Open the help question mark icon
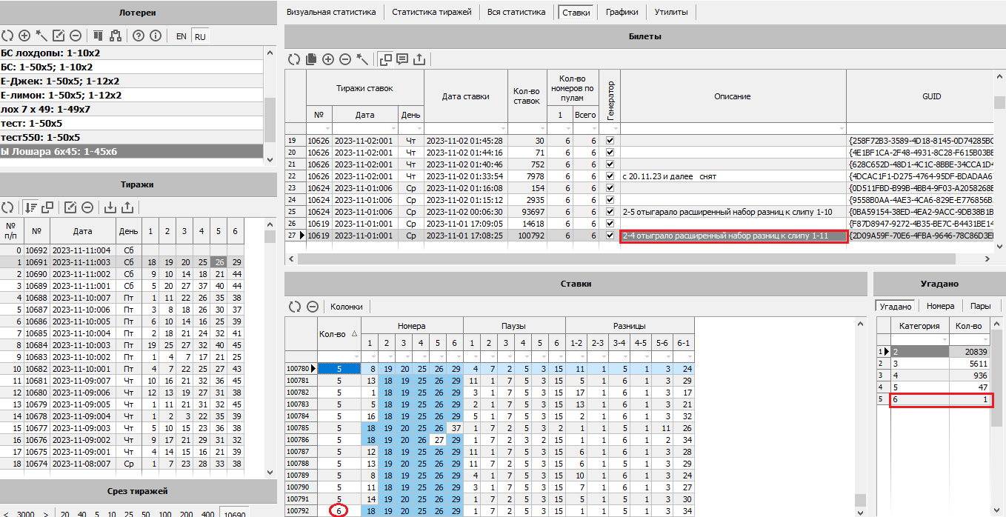This screenshot has width=1006, height=517. click(138, 36)
